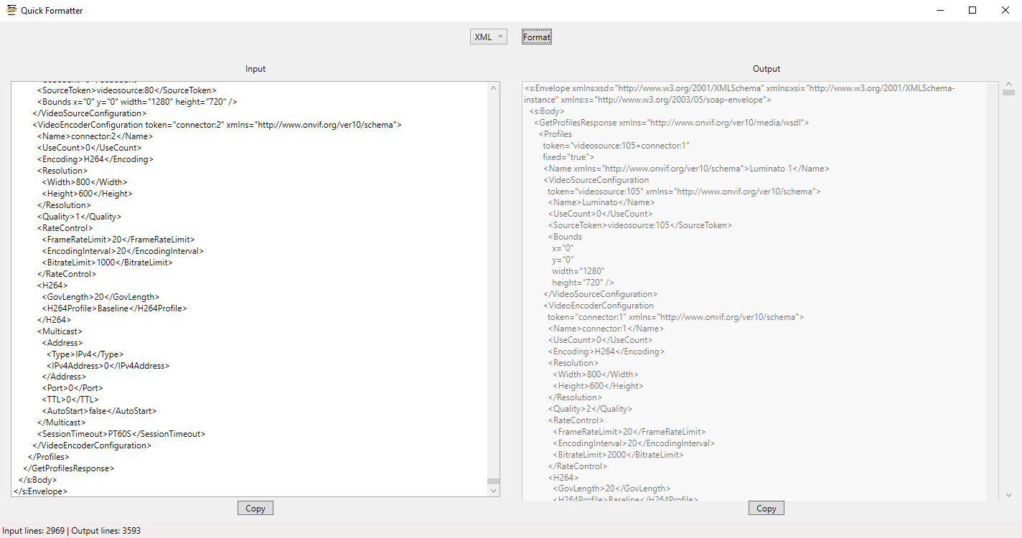Copy the Output pane contents
The width and height of the screenshot is (1022, 538).
766,508
